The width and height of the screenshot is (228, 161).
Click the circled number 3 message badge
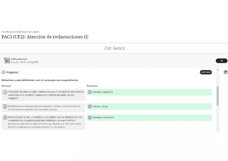[x=5, y=118]
